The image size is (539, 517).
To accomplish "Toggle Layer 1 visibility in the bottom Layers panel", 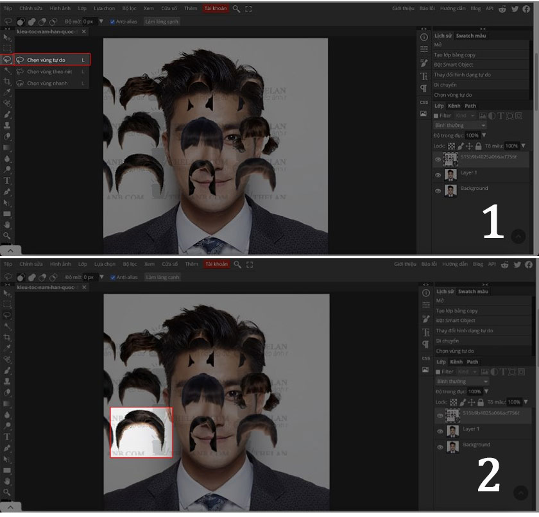I will [440, 431].
